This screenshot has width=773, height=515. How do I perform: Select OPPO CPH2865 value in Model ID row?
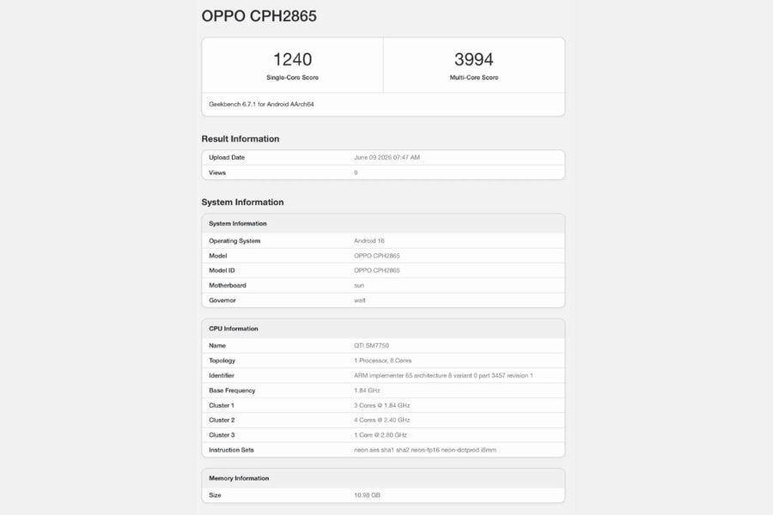pos(377,270)
